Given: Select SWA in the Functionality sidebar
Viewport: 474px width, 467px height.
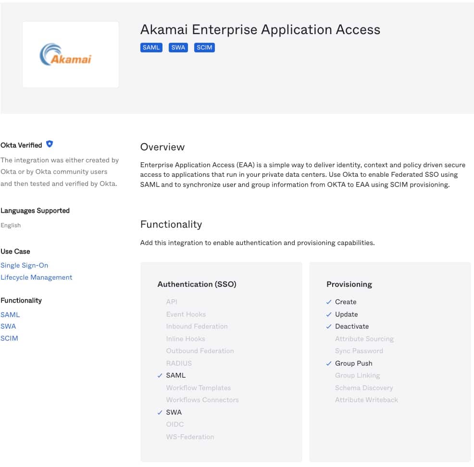Looking at the screenshot, I should point(8,326).
